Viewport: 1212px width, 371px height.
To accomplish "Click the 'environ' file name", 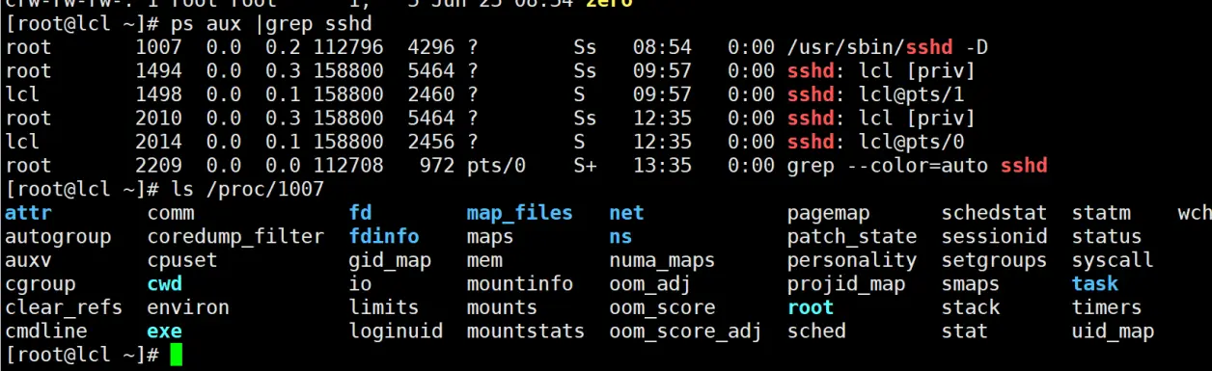I will 188,307.
